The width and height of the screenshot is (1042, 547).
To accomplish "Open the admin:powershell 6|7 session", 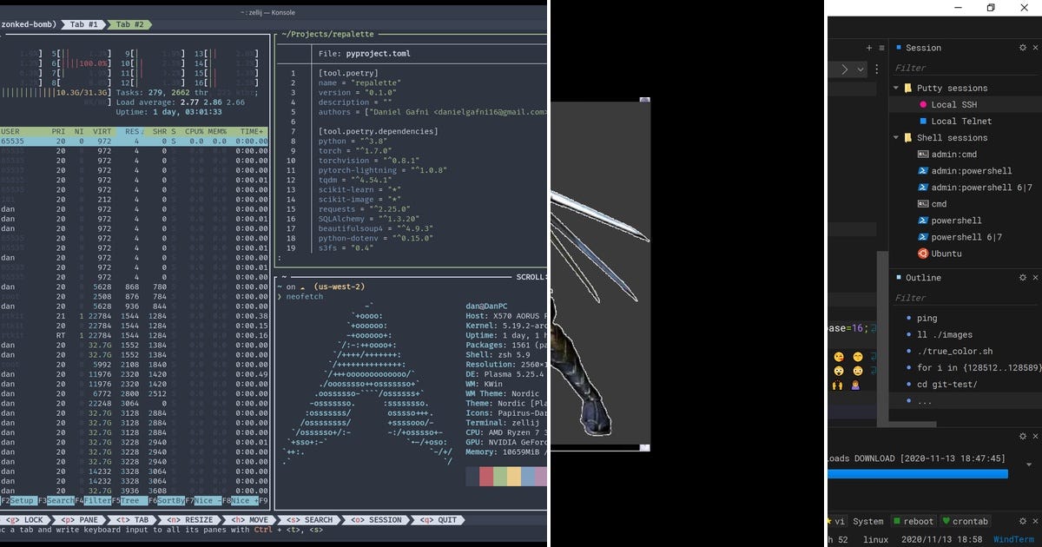I will click(983, 188).
